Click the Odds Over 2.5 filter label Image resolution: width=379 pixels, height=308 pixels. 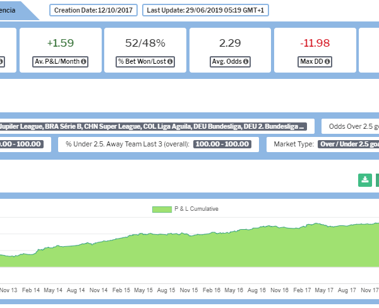pyautogui.click(x=354, y=127)
